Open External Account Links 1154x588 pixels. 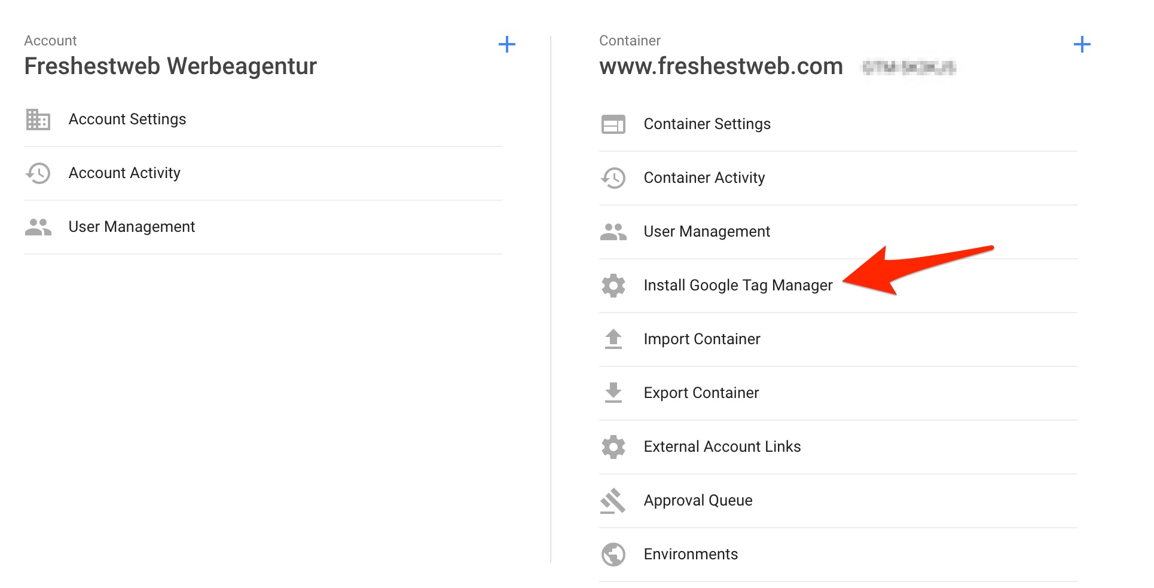(722, 447)
